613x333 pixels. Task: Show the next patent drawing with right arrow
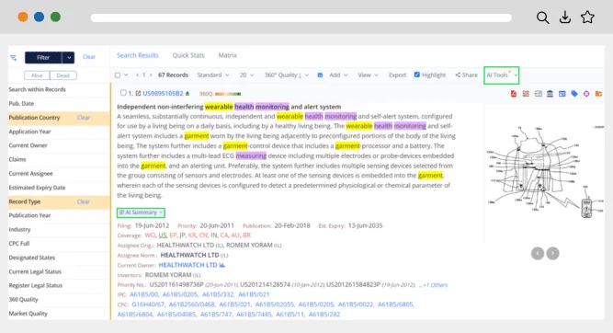point(552,253)
